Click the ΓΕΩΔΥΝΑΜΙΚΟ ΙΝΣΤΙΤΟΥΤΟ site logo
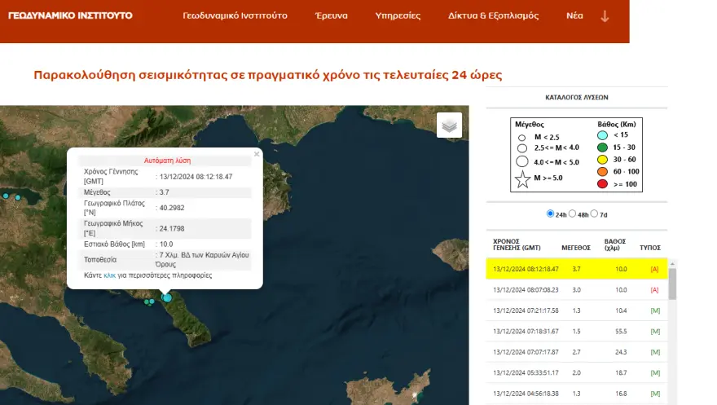 [70, 16]
